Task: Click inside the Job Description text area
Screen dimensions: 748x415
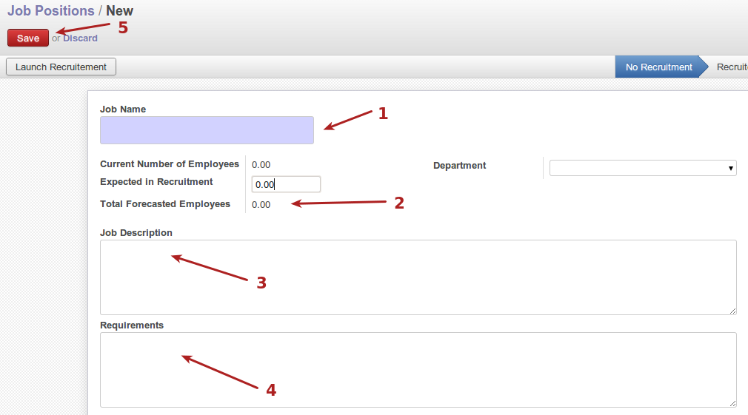Action: [x=418, y=277]
